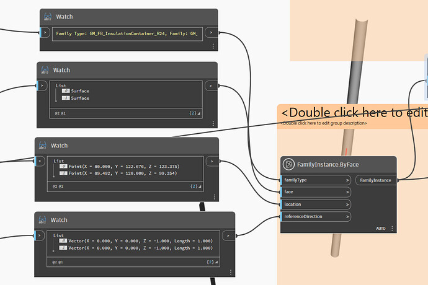This screenshot has width=428, height=285.
Task: Expand face port chevron
Action: click(347, 192)
